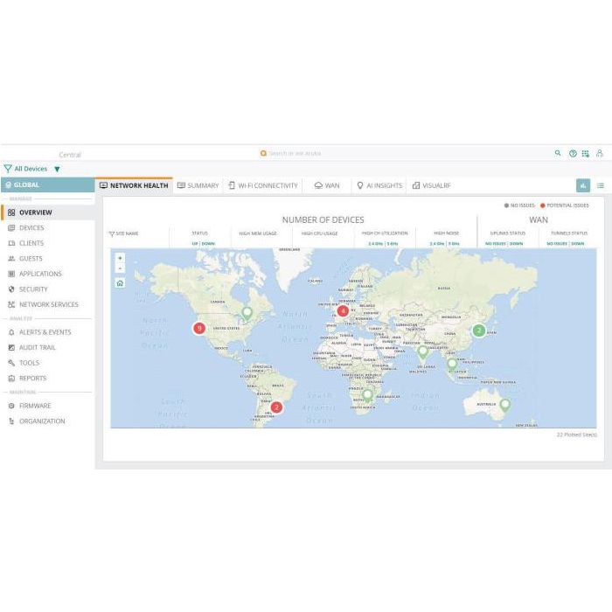This screenshot has width=612, height=612.
Task: Go to Devices in the sidebar
Action: coord(31,228)
